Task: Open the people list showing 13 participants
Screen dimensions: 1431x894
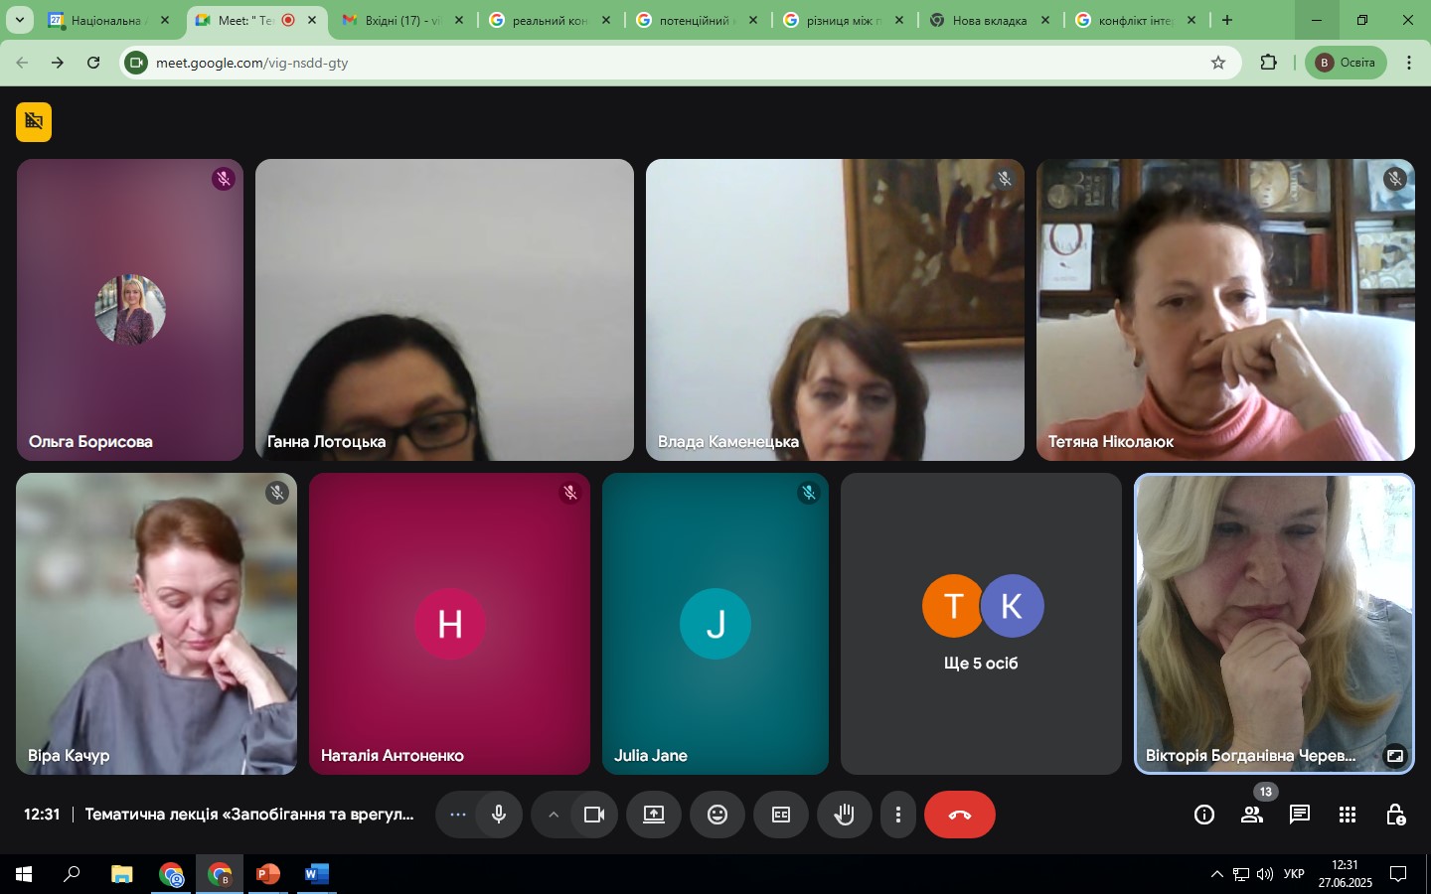Action: pyautogui.click(x=1251, y=815)
